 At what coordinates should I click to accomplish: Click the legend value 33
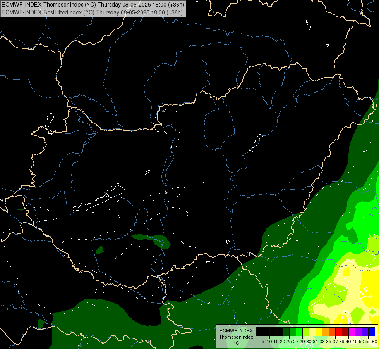pyautogui.click(x=322, y=342)
